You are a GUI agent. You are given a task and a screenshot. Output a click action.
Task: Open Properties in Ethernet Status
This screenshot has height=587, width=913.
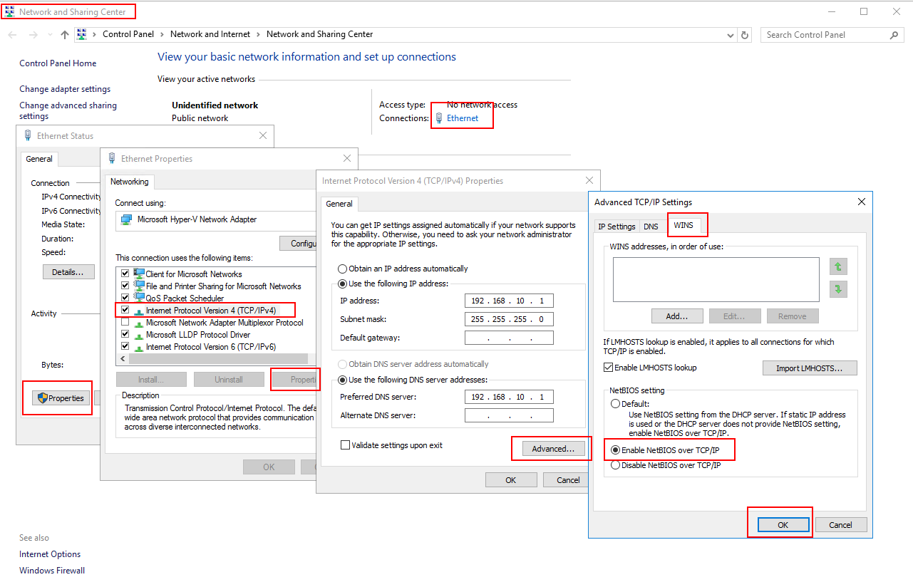click(61, 398)
